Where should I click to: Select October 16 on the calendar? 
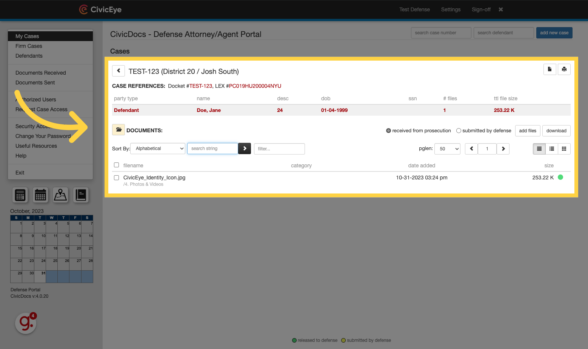point(28,252)
